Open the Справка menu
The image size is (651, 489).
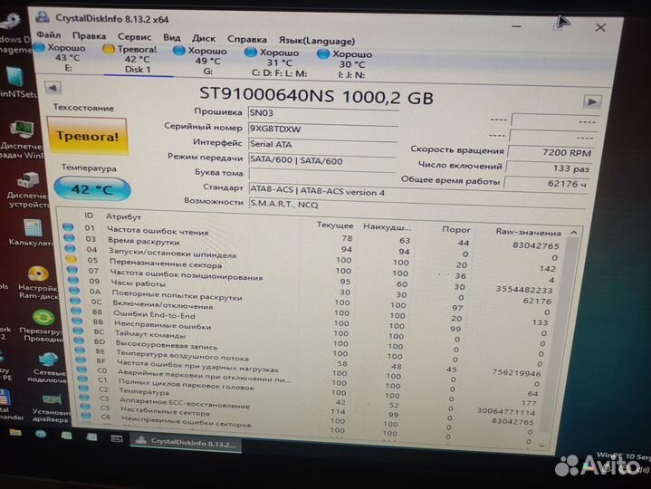(x=246, y=40)
